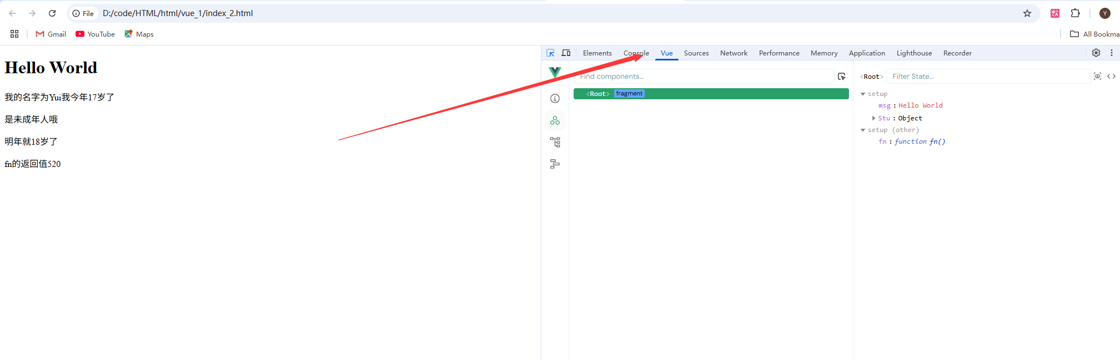Bookmark this page with the star icon
1120x360 pixels.
click(1027, 13)
